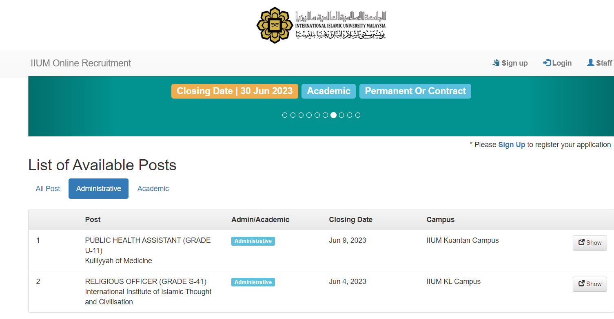
Task: Click Administrative badge in Religious Officer row
Action: tap(253, 282)
